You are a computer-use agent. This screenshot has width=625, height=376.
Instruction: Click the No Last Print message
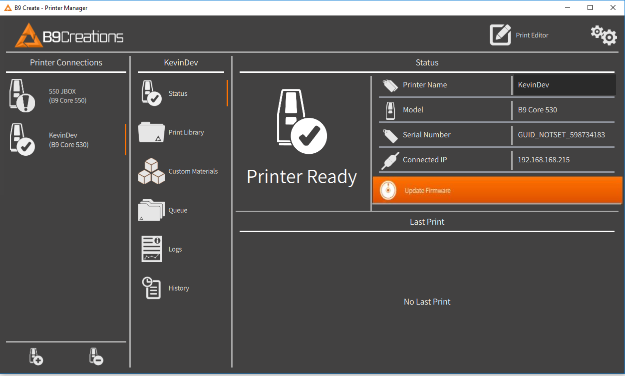coord(427,302)
